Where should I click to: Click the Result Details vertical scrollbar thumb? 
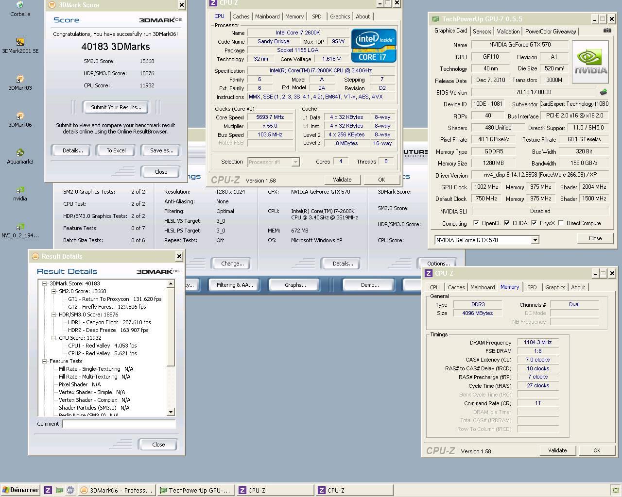tap(171, 327)
